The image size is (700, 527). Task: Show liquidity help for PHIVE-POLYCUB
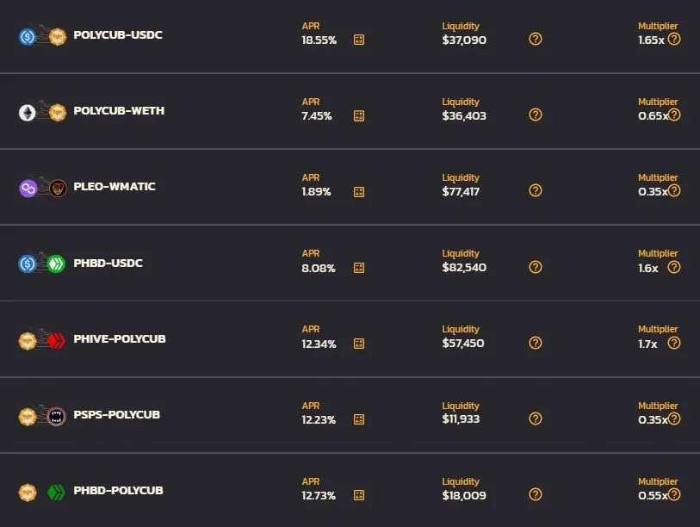tap(536, 343)
